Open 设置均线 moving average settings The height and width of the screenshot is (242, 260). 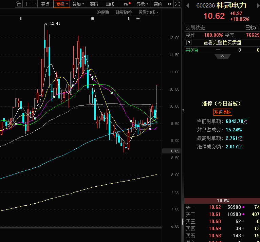tap(148, 12)
